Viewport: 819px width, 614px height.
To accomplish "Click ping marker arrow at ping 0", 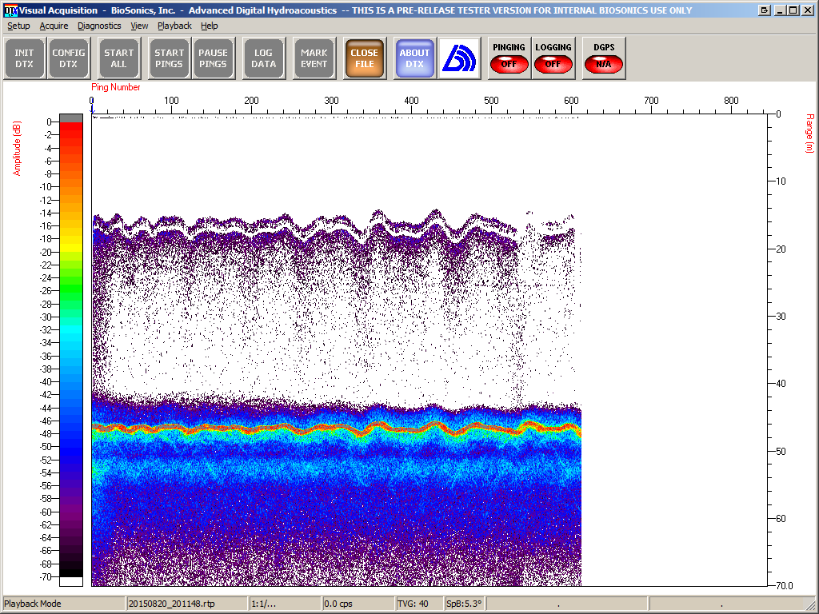I will coord(92,109).
